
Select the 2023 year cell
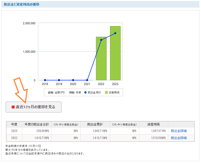14,131
